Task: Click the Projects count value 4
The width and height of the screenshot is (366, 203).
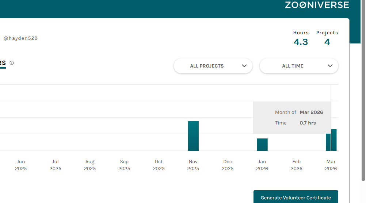Action: click(x=327, y=42)
